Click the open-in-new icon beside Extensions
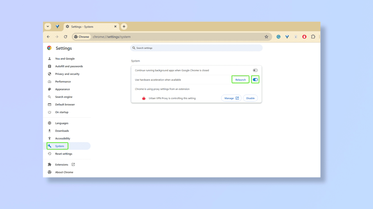Screen dimensions: 373x209 tap(73, 165)
